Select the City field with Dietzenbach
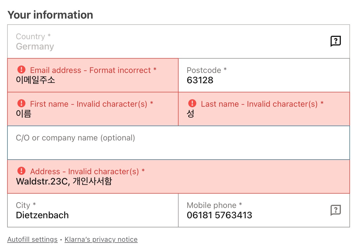Image resolution: width=354 pixels, height=250 pixels. (93, 210)
